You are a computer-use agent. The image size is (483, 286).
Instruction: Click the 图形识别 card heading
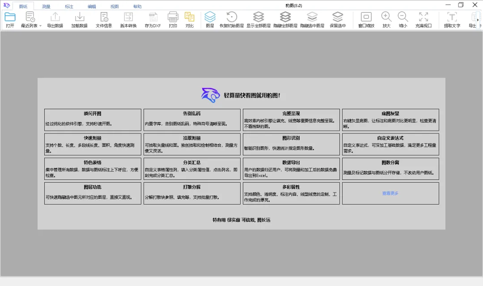pyautogui.click(x=291, y=138)
